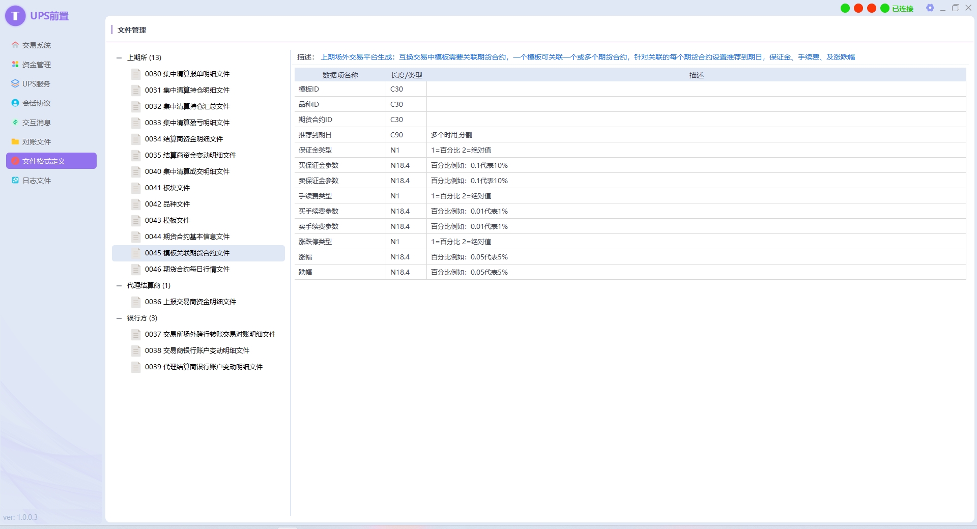Click the 数据项名称 column header
Image resolution: width=977 pixels, height=529 pixels.
340,75
